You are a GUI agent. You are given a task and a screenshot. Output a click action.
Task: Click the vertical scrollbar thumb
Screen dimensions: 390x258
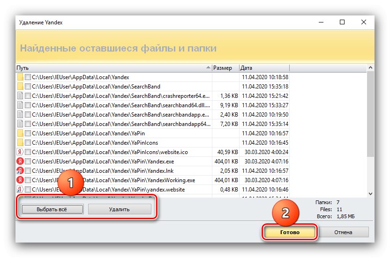click(370, 114)
